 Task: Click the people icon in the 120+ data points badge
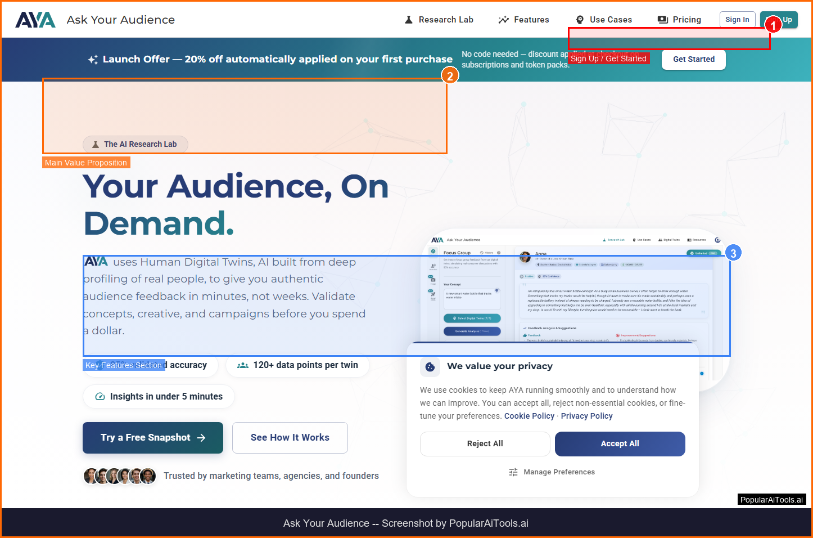coord(243,365)
